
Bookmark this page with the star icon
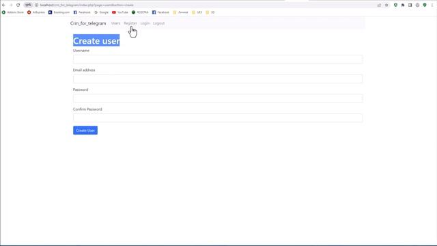tap(386, 5)
